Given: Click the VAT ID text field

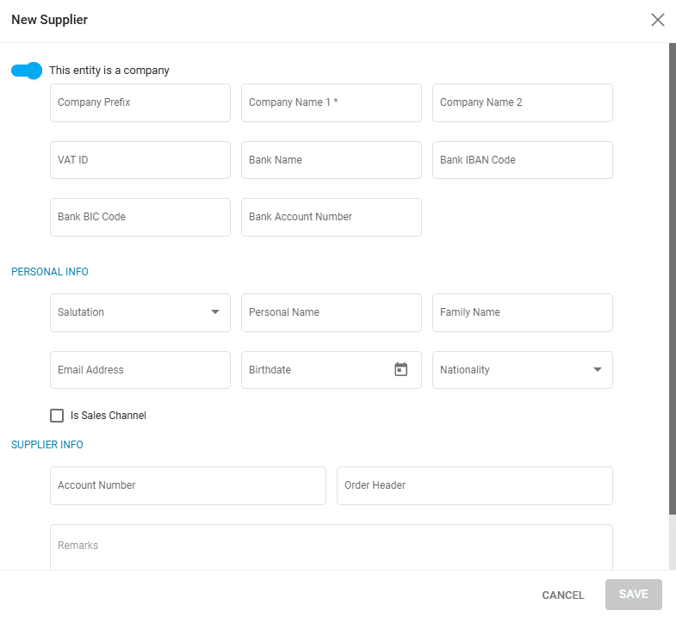Looking at the screenshot, I should [x=140, y=160].
